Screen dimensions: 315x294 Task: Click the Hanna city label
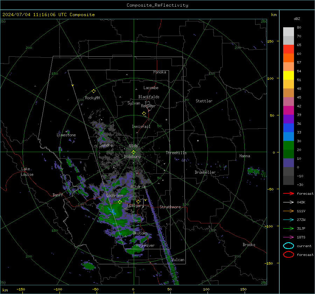pos(245,156)
